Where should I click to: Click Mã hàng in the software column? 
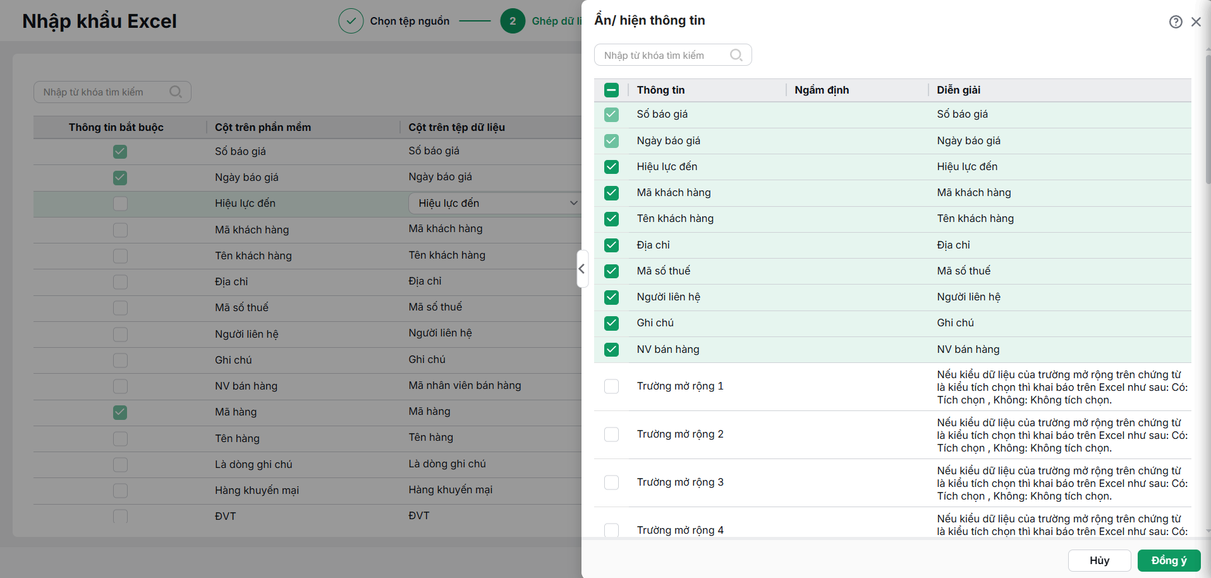(236, 412)
